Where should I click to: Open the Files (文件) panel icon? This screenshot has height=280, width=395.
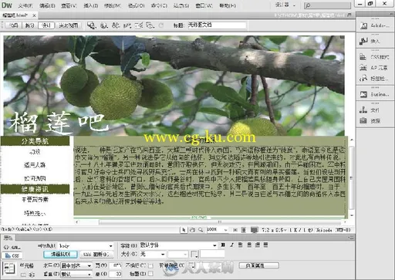point(363,110)
